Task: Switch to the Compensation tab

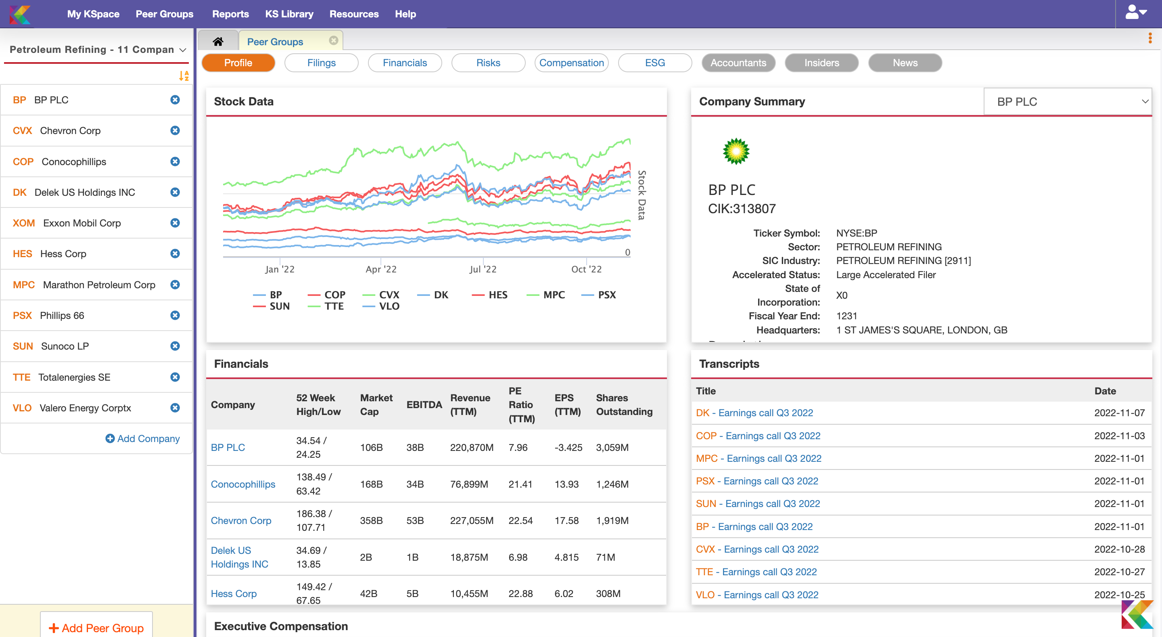Action: point(572,63)
